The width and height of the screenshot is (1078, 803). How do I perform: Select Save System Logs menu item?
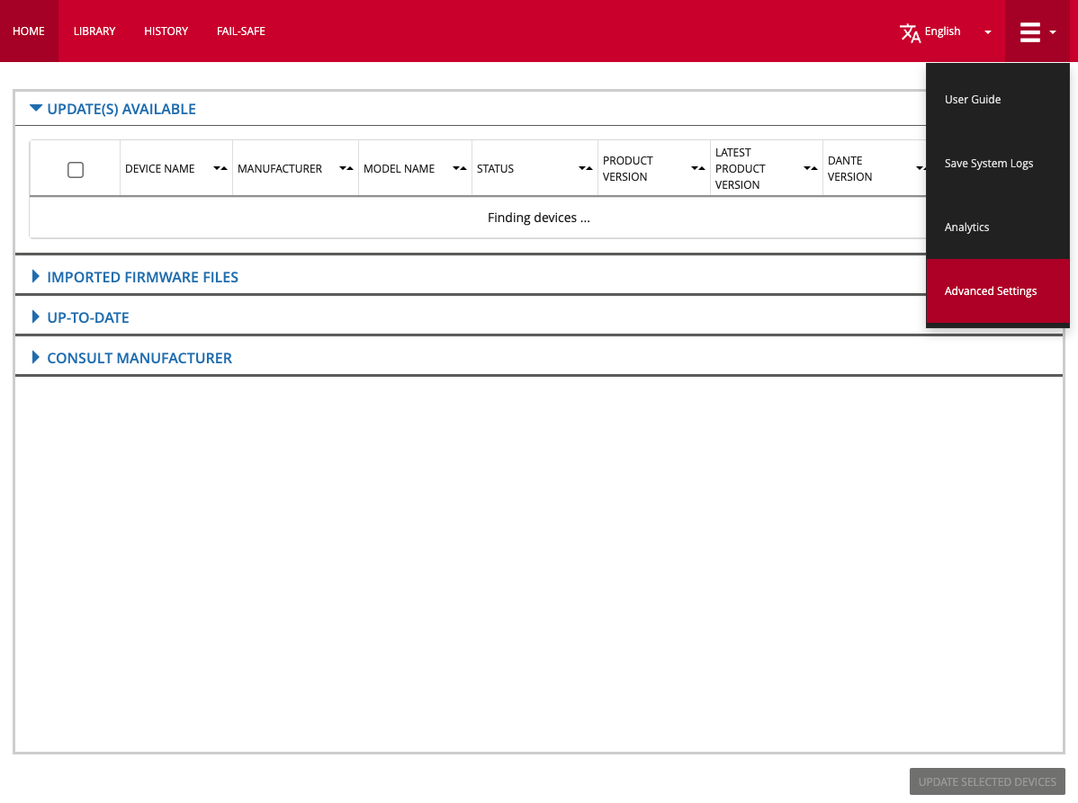tap(998, 164)
